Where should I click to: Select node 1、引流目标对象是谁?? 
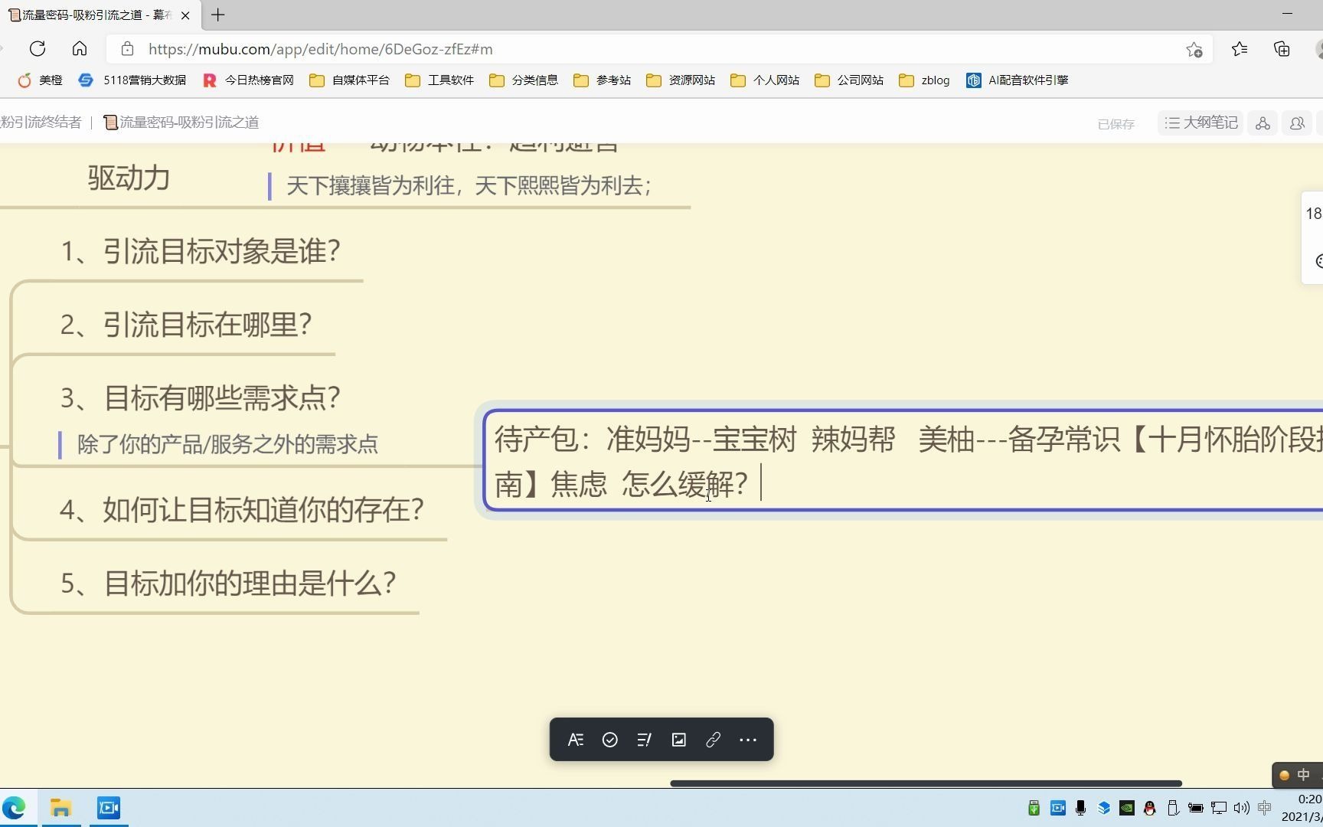201,251
